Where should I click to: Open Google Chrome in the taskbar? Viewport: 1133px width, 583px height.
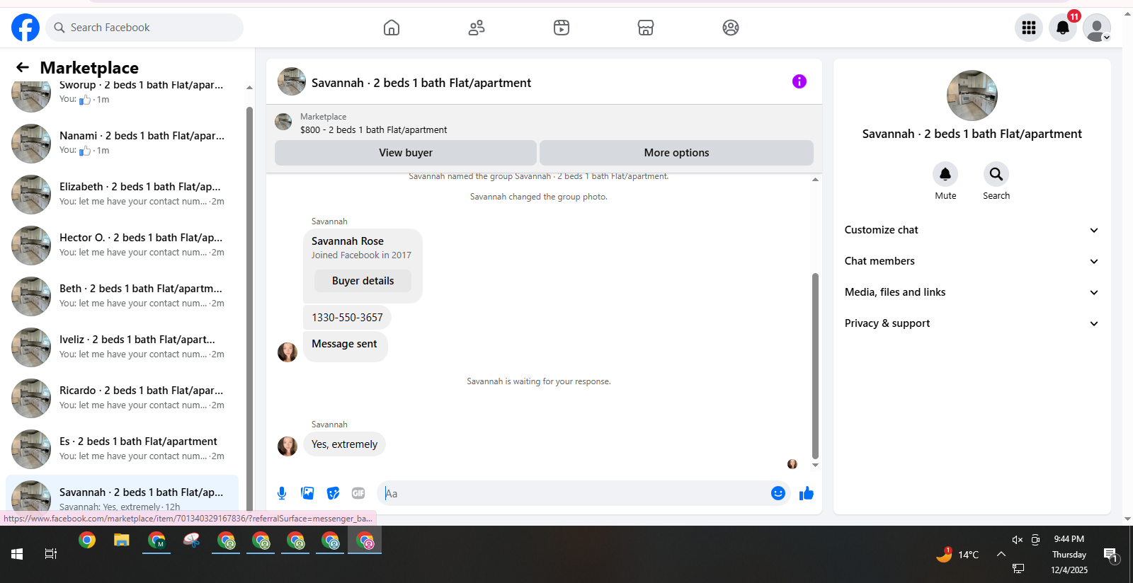point(87,541)
